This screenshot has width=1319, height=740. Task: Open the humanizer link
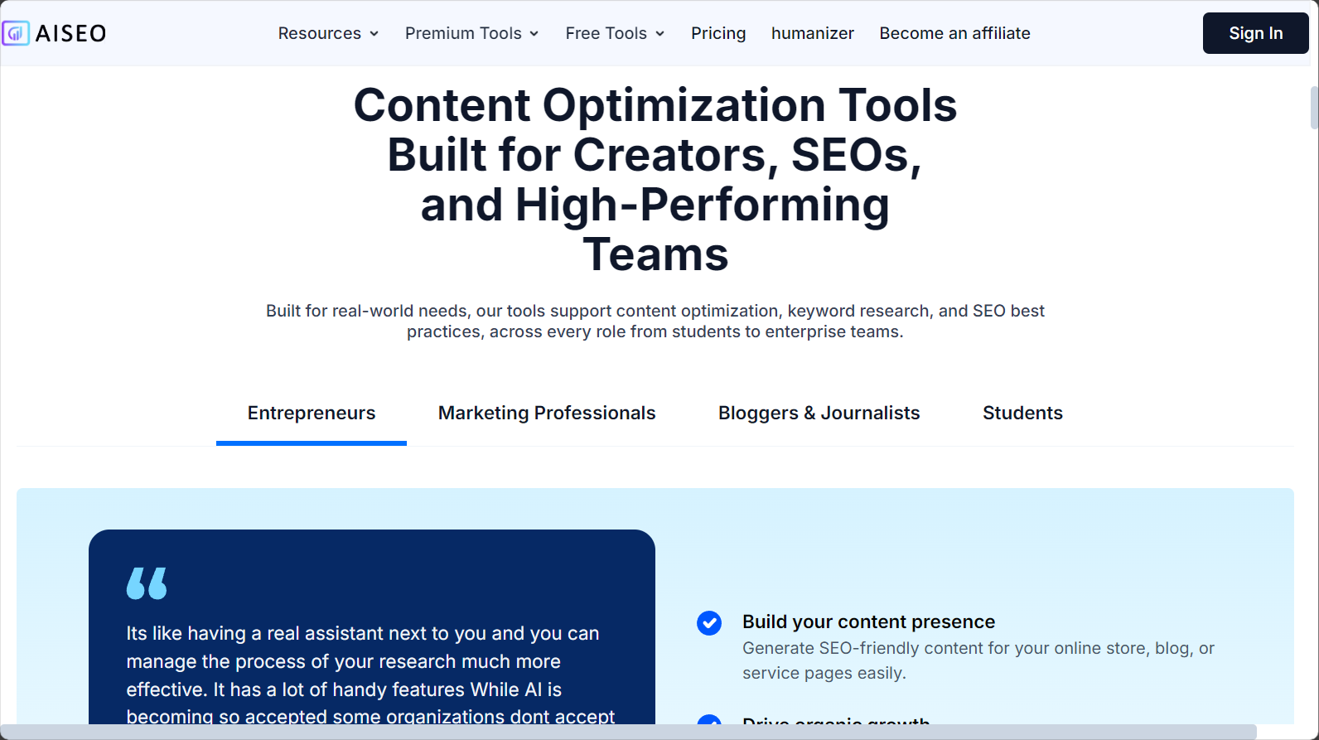click(812, 33)
